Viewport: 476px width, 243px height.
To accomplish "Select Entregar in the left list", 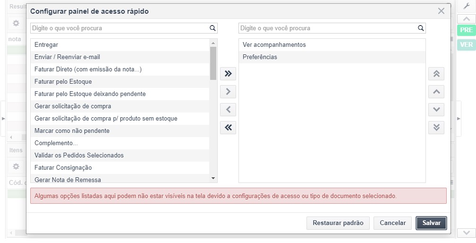I will pyautogui.click(x=120, y=44).
